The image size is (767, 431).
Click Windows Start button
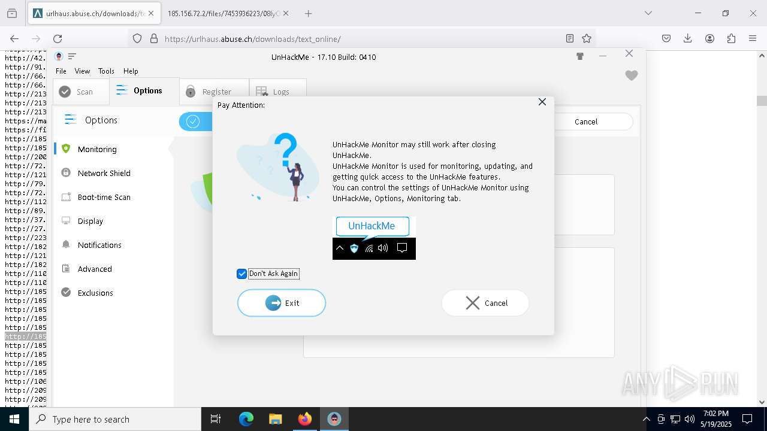point(14,419)
